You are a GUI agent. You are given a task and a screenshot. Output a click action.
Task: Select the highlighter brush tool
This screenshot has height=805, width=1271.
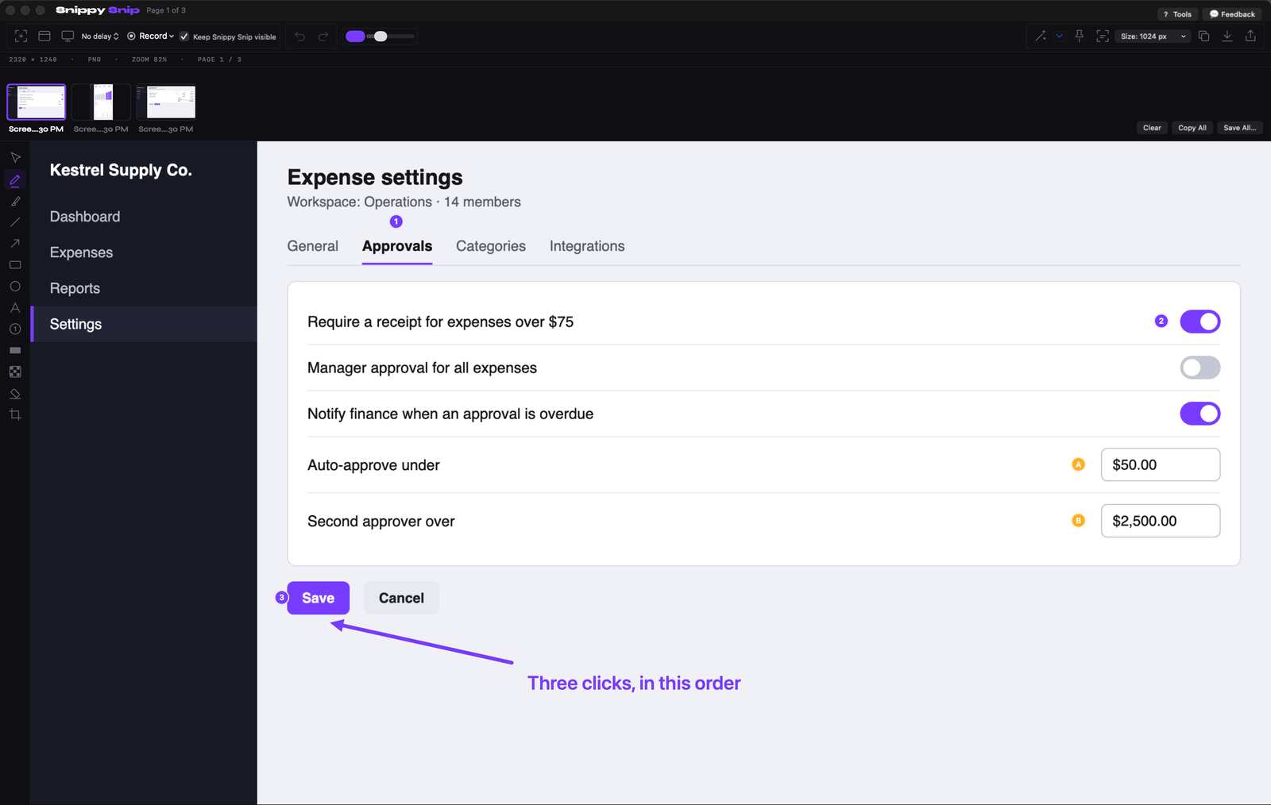[x=15, y=201]
